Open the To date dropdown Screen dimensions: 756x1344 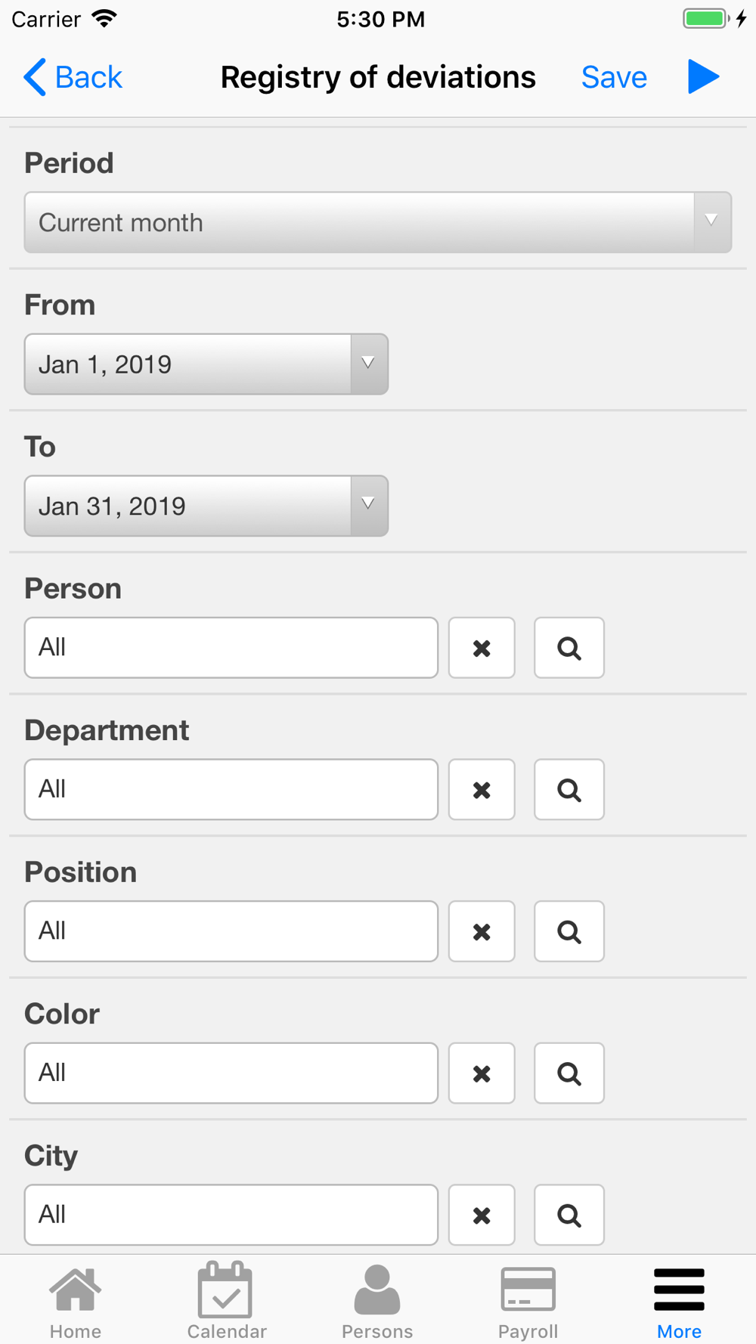click(x=206, y=506)
